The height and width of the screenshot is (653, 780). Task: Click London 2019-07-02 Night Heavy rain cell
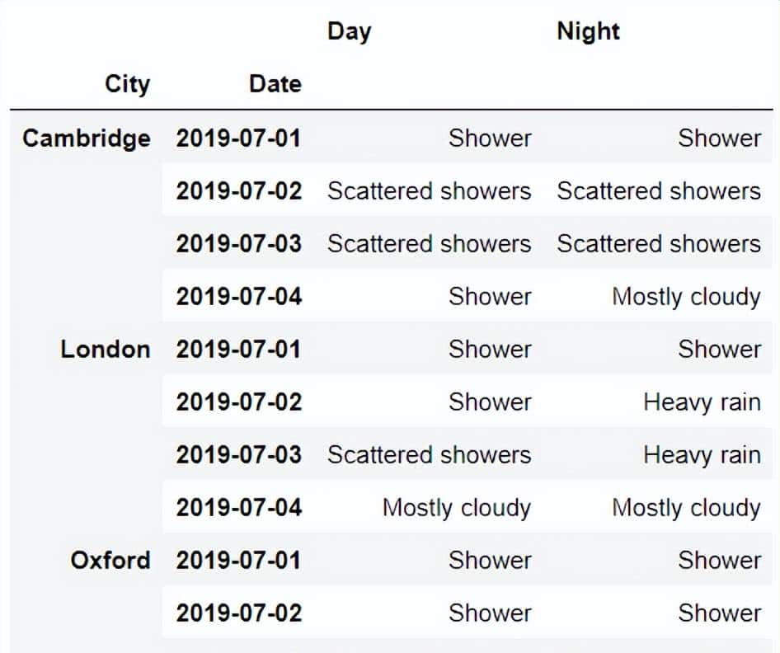(701, 402)
